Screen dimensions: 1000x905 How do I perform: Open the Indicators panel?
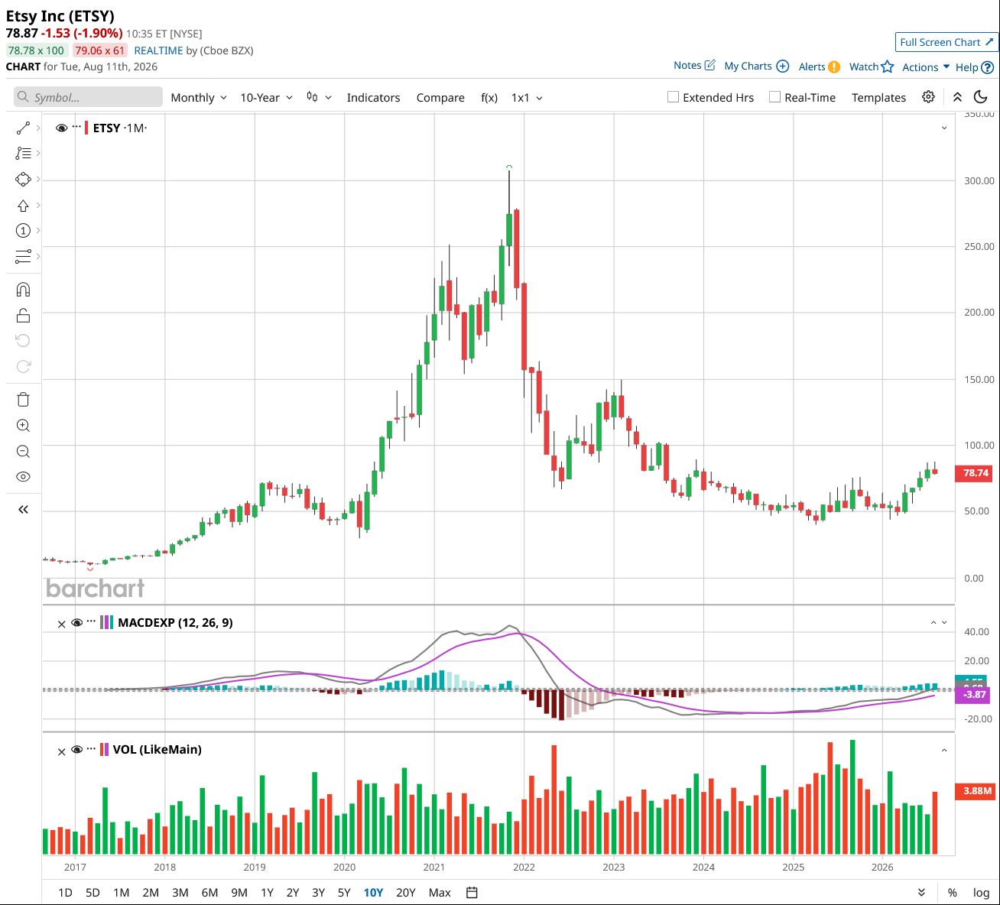point(373,97)
